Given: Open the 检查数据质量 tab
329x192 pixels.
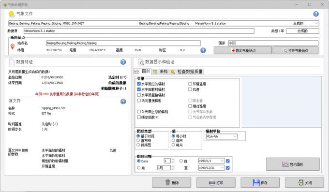Looking at the screenshot, I should click(186, 72).
